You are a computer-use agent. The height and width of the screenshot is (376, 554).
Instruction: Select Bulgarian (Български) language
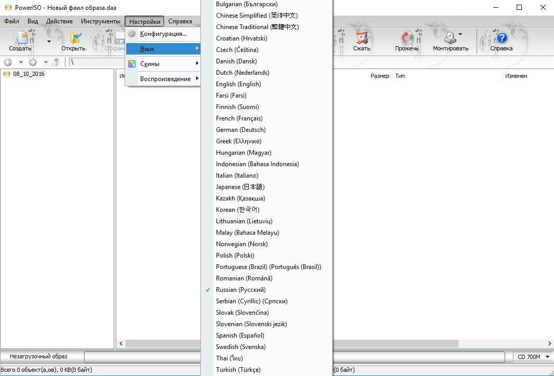tap(267, 4)
